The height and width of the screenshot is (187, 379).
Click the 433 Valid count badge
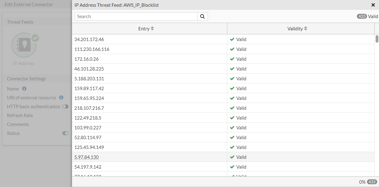(x=362, y=17)
